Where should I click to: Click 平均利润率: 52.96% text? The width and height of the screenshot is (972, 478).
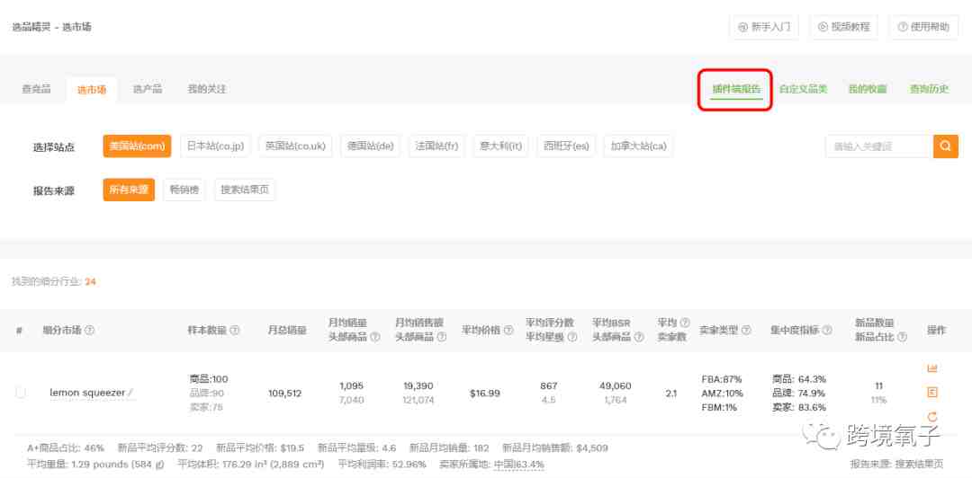tap(382, 465)
